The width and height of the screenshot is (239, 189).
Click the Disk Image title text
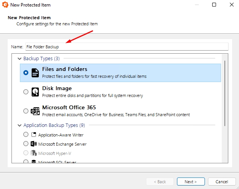[x=57, y=88]
